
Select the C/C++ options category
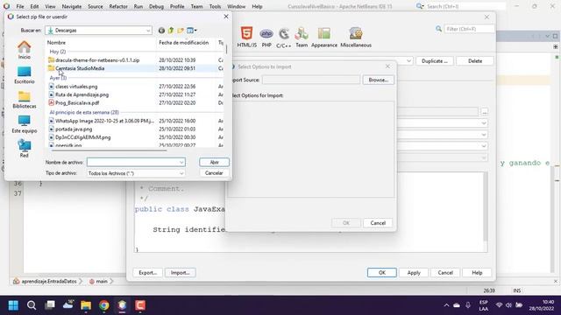[x=284, y=37]
